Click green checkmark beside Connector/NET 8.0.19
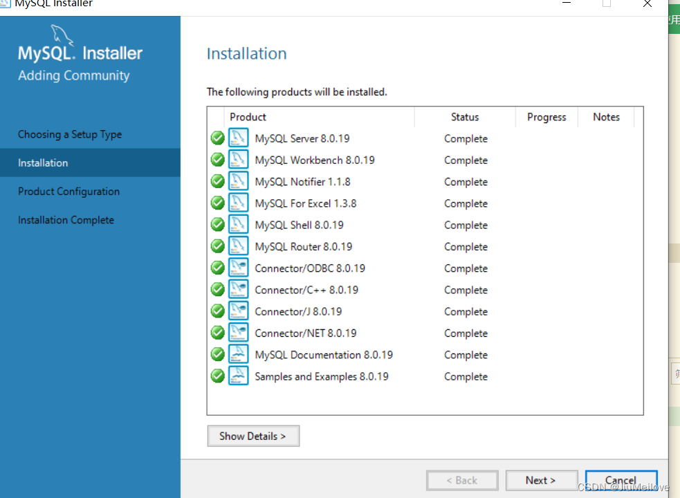Viewport: 680px width, 498px height. click(x=218, y=333)
